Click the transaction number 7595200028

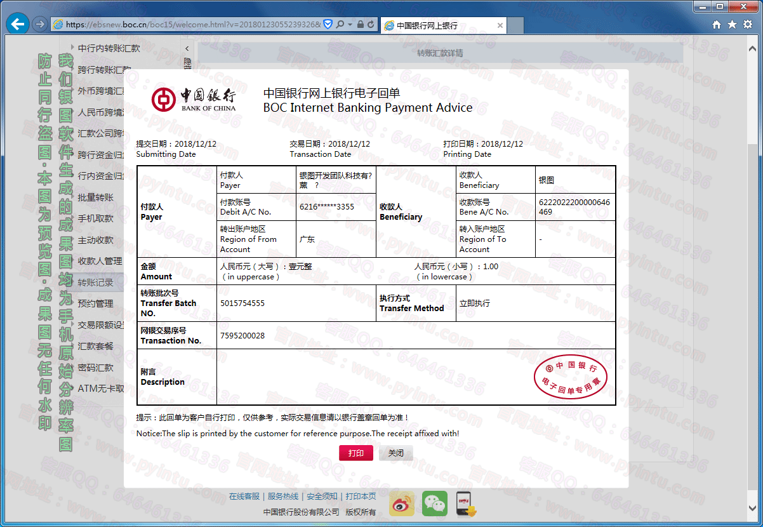pyautogui.click(x=242, y=335)
